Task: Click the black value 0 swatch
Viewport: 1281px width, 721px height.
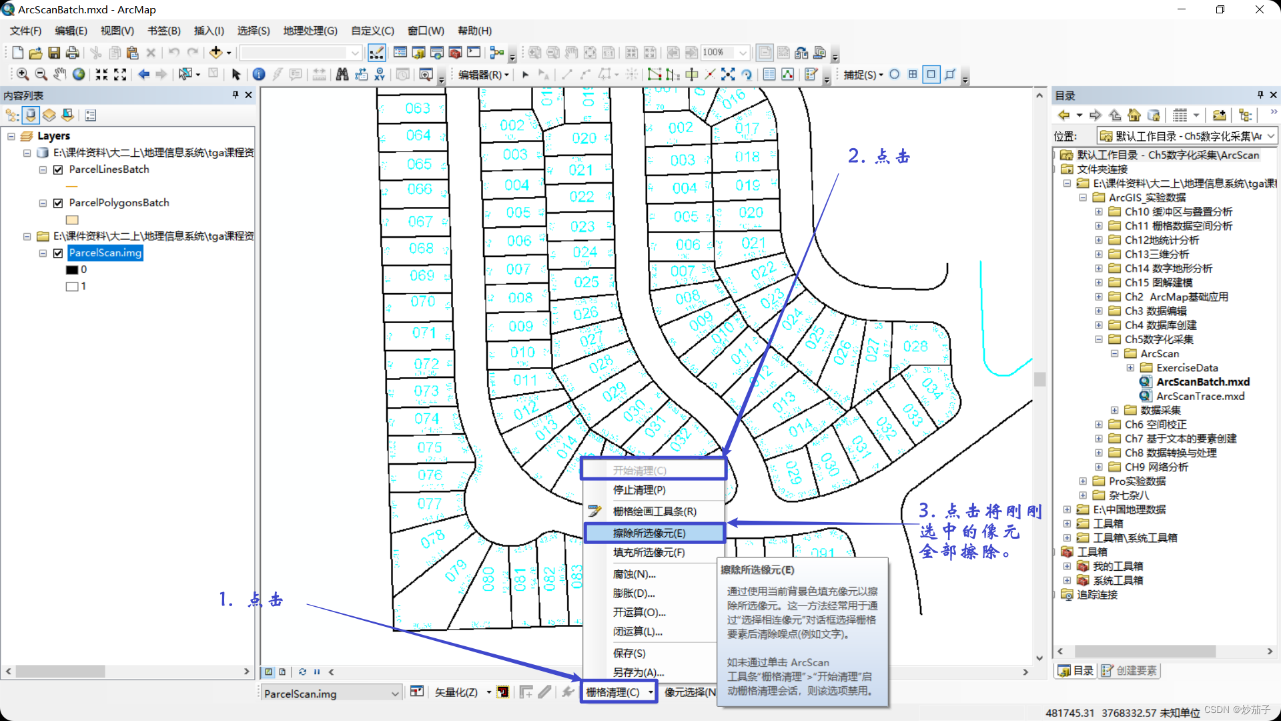Action: point(72,270)
